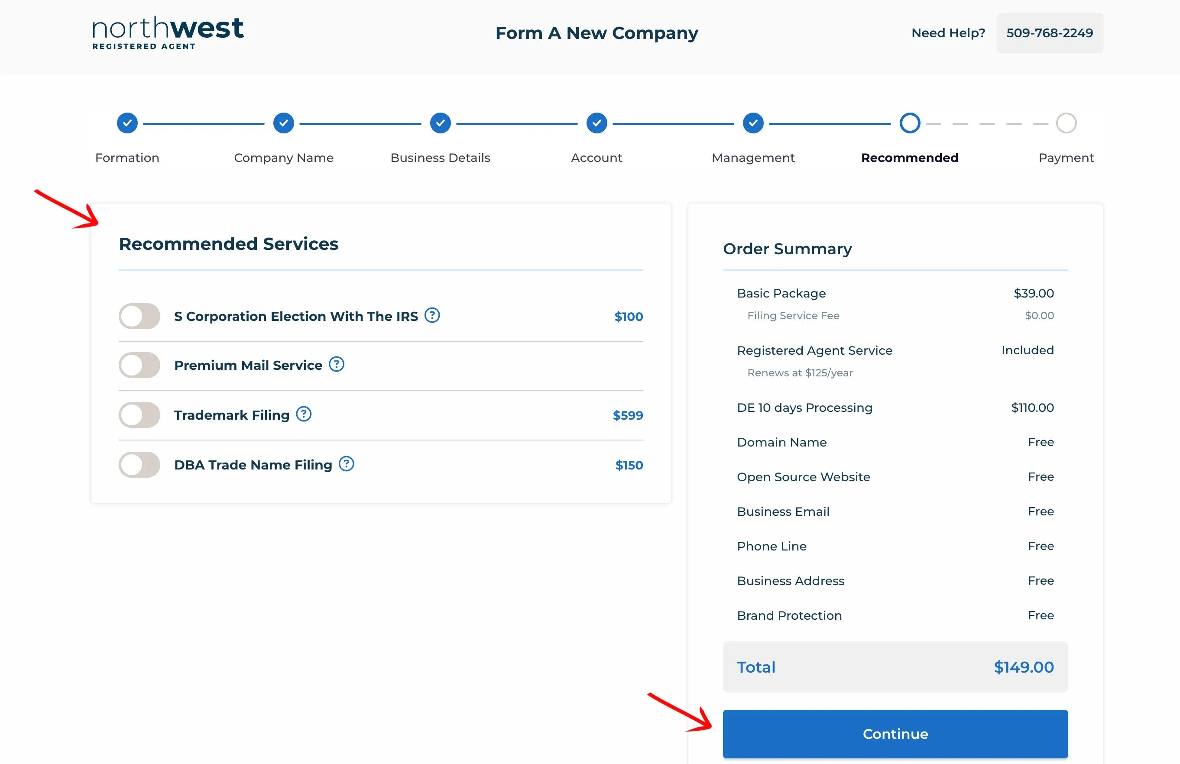Click Registered Agent Service line item
Image resolution: width=1180 pixels, height=764 pixels.
(814, 350)
